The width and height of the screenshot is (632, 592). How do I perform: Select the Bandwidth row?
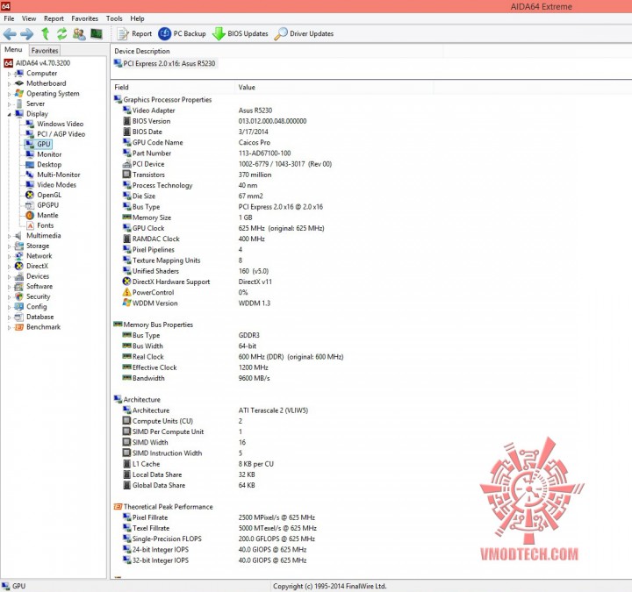(x=197, y=378)
